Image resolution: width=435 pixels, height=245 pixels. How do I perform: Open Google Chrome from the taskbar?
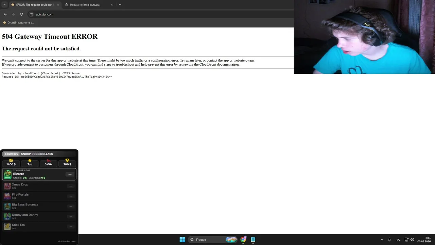click(x=243, y=240)
